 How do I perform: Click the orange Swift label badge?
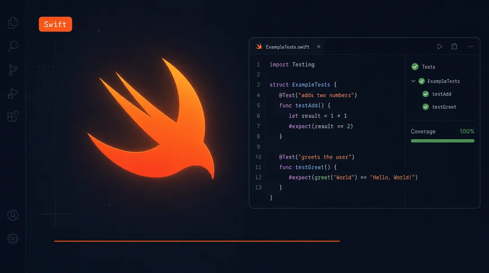[x=55, y=24]
